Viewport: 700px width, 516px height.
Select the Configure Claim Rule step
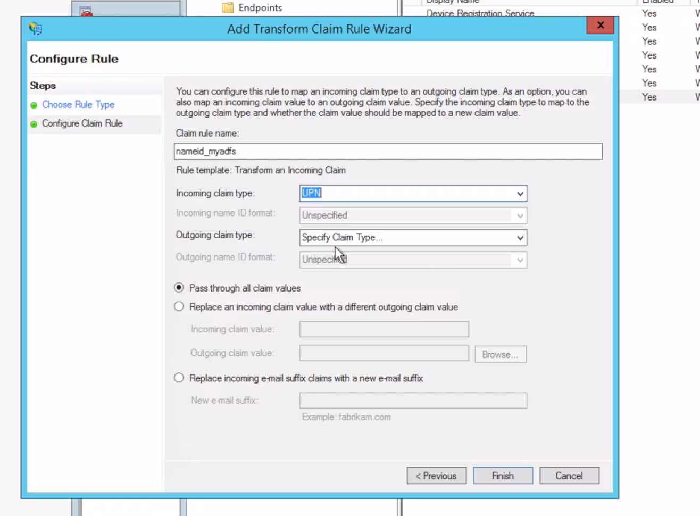pyautogui.click(x=82, y=123)
